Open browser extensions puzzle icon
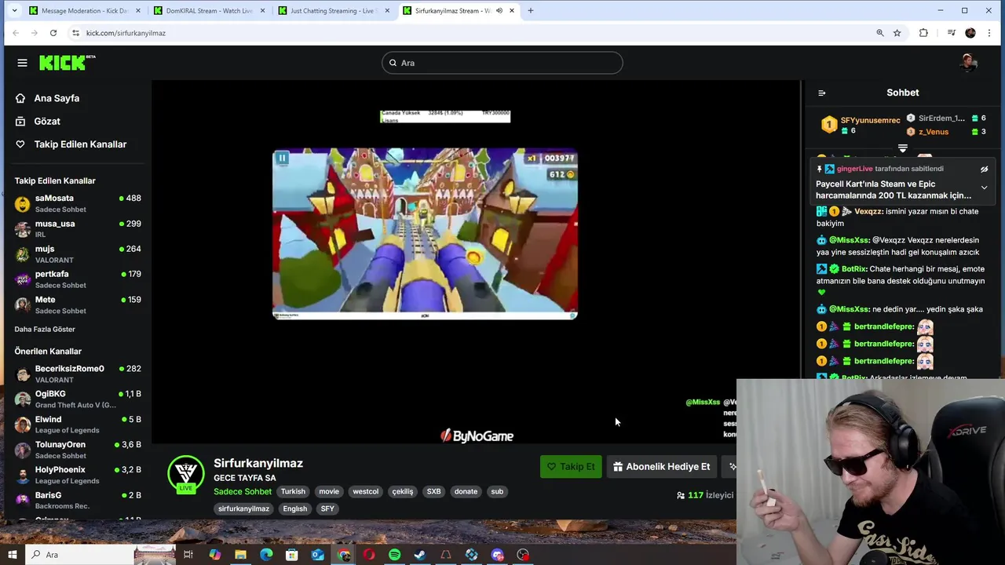 click(x=923, y=33)
